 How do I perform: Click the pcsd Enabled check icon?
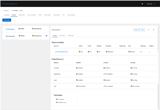(104, 80)
